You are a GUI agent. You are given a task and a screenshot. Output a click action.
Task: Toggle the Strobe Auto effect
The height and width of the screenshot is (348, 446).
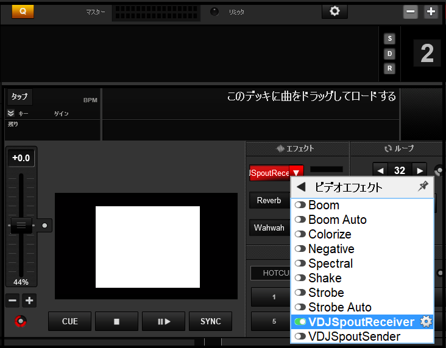(x=300, y=307)
